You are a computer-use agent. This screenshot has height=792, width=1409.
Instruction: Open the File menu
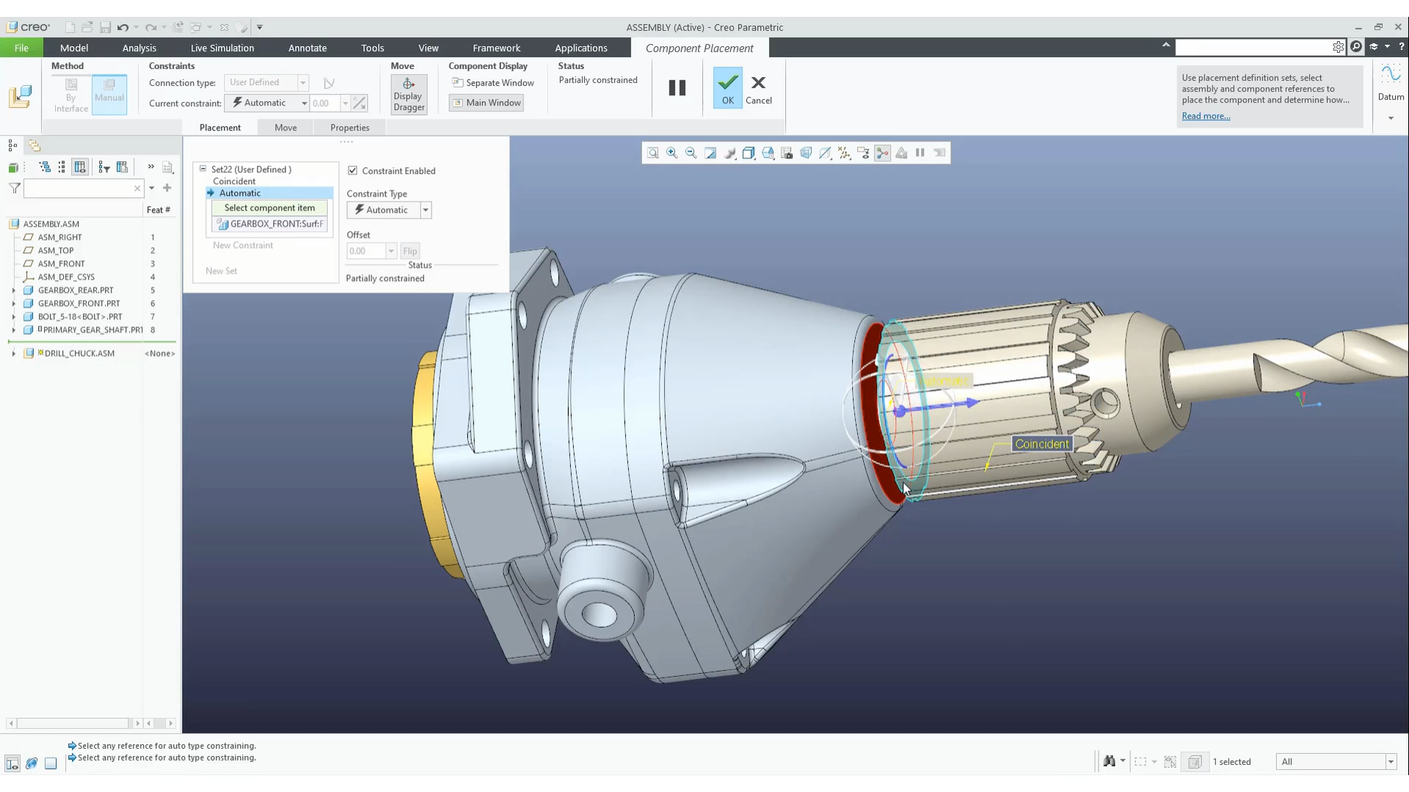tap(21, 48)
